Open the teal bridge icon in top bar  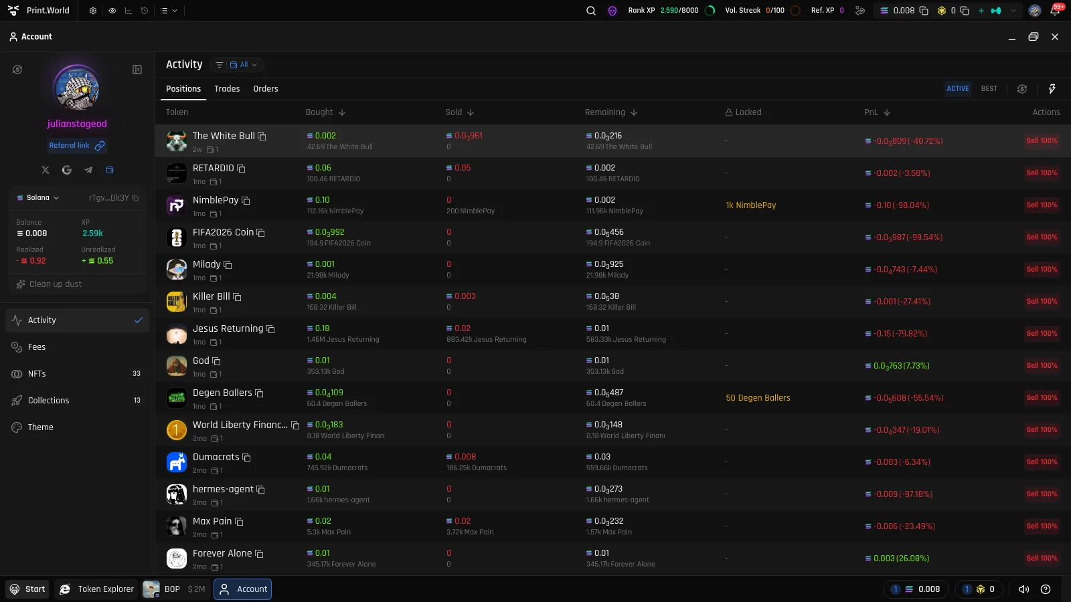coord(996,11)
